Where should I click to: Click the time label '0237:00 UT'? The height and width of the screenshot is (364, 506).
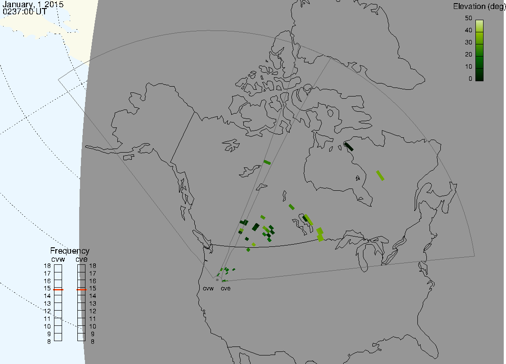point(25,12)
